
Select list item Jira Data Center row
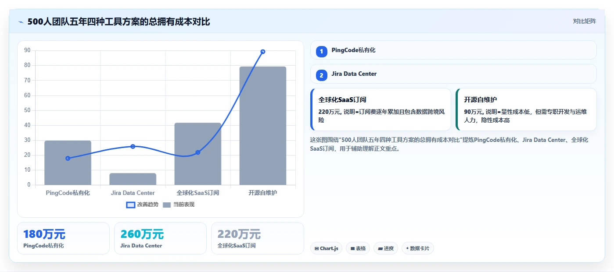click(x=453, y=74)
